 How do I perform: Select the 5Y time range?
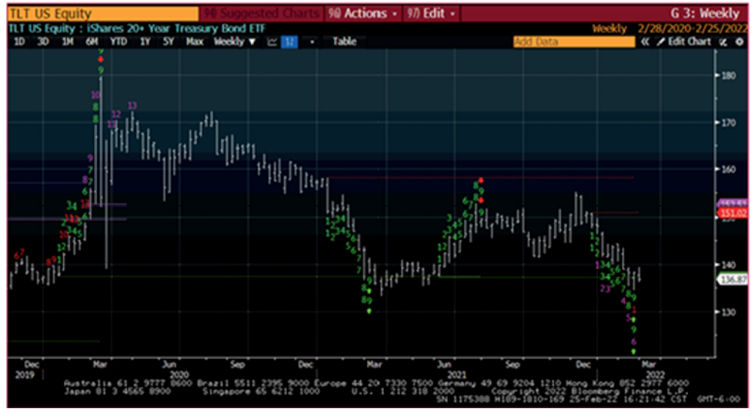pos(168,41)
